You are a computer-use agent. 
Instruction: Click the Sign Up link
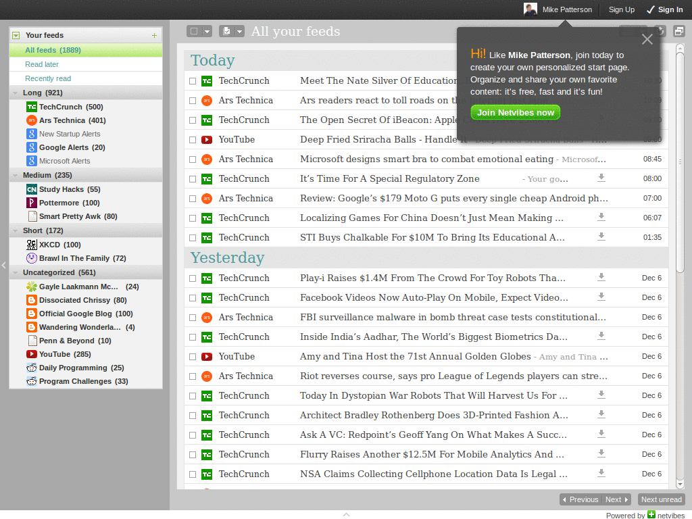tap(622, 9)
